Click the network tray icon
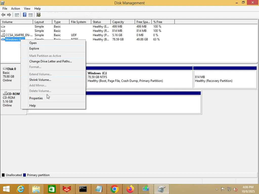 click(x=229, y=189)
